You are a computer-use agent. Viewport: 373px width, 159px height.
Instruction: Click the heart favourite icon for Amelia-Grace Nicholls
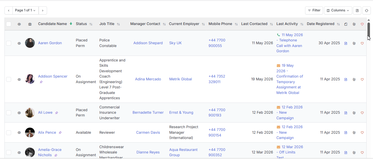362,153
